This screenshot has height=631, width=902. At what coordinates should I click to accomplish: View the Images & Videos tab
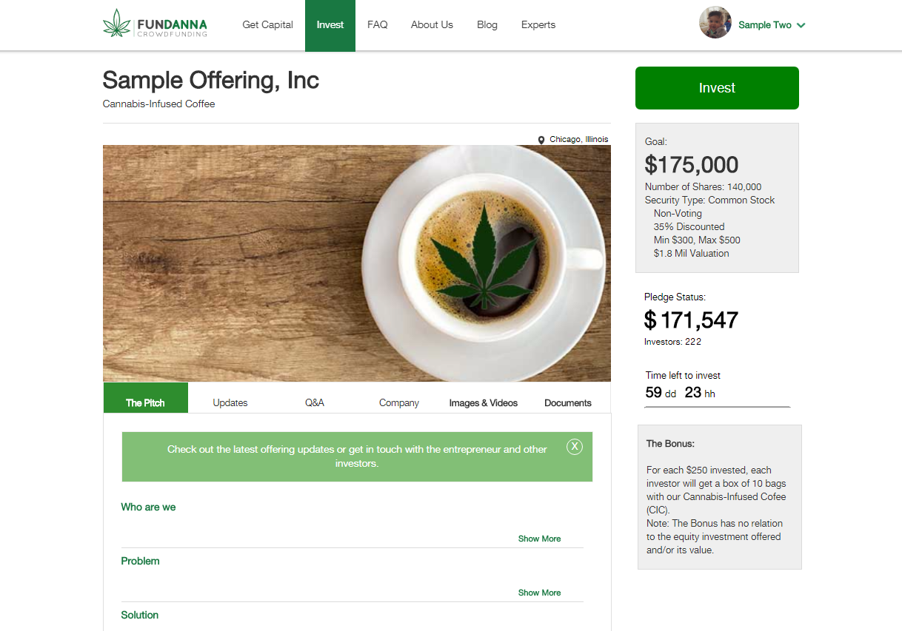483,402
